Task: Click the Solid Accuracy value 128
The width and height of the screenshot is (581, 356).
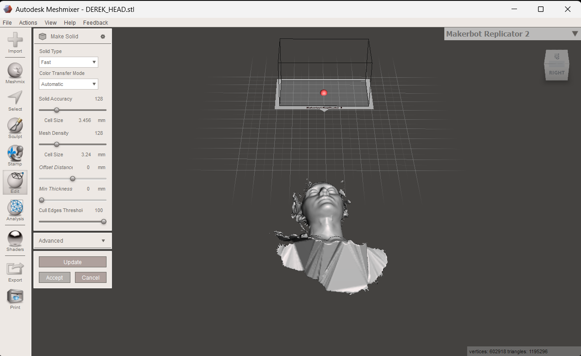Action: [x=99, y=99]
